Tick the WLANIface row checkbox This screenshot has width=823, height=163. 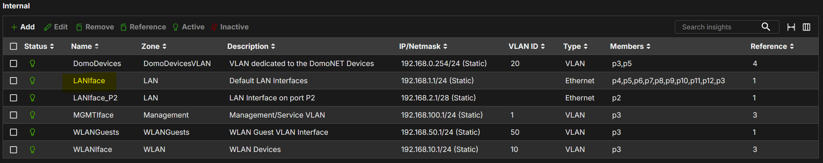pyautogui.click(x=13, y=149)
